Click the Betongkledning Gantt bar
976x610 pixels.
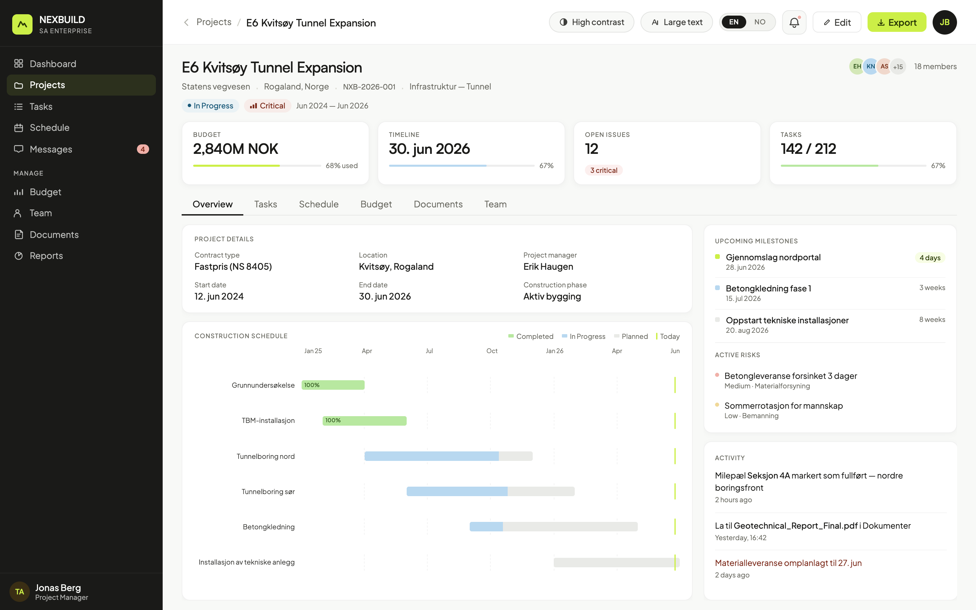(553, 527)
